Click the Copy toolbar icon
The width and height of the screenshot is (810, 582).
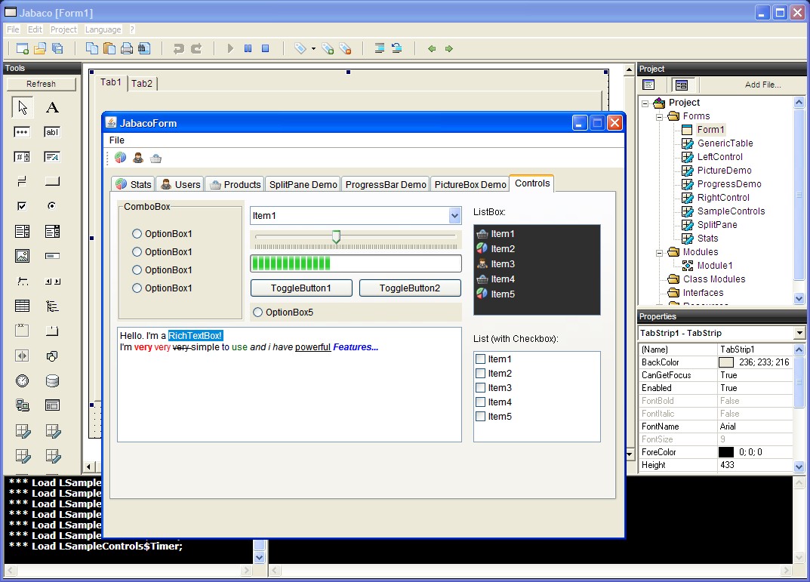click(92, 48)
